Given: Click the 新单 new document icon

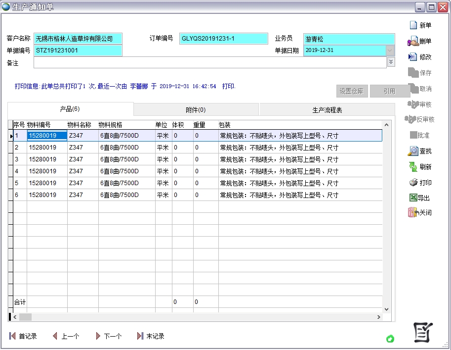Looking at the screenshot, I should [x=413, y=25].
